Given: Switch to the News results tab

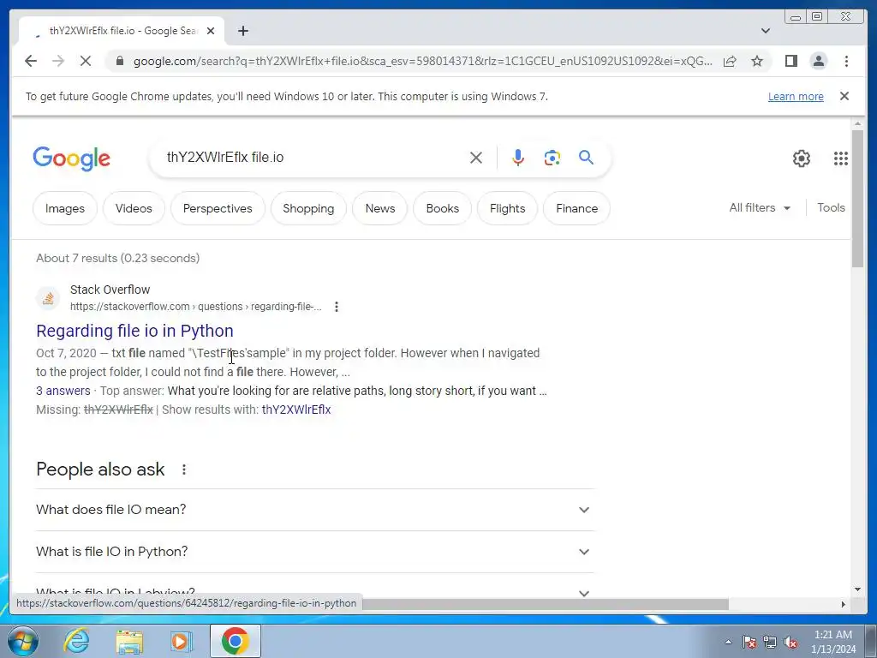Looking at the screenshot, I should pos(379,208).
